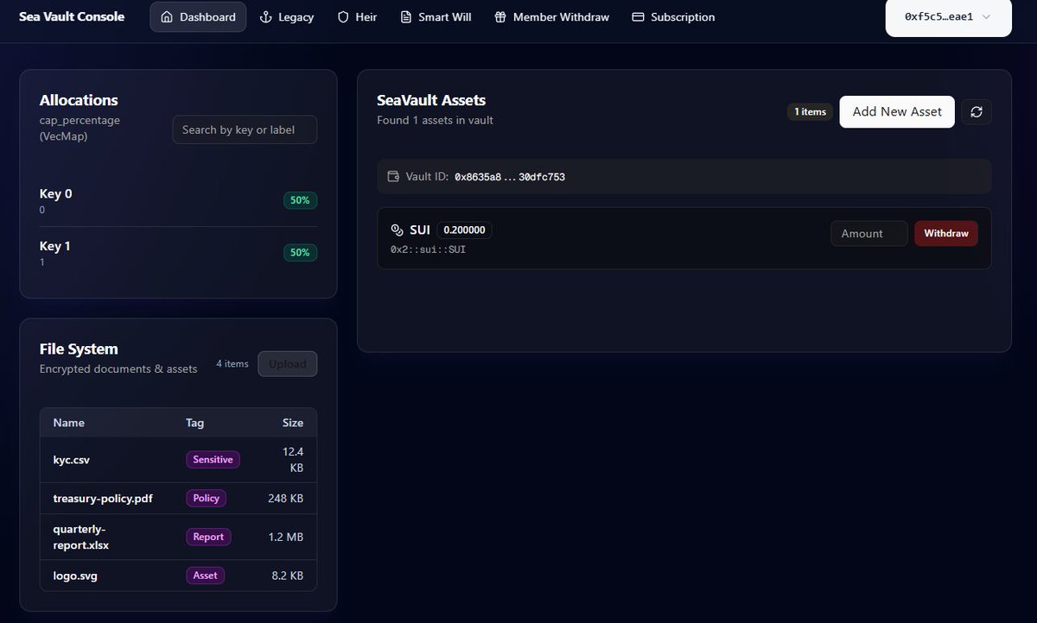Select the Key 1 allocation row
The width and height of the screenshot is (1037, 623).
(x=178, y=253)
